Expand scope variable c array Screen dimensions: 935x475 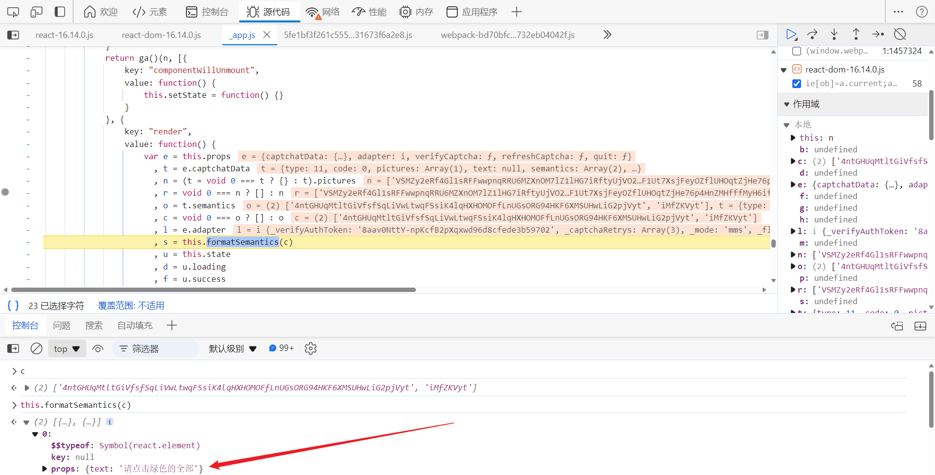[793, 161]
